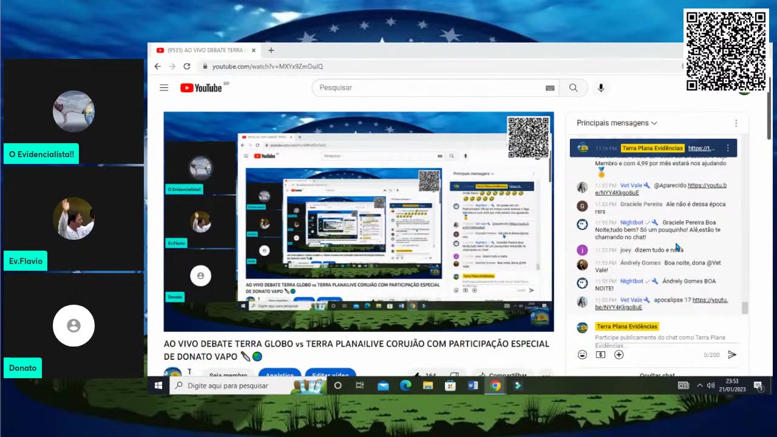This screenshot has width=777, height=437.
Task: Open the Super Chat dollar icon
Action: 600,354
